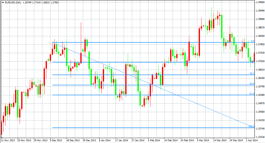Click the 2 Apr 2014 date label
Image resolution: width=265 pixels, height=143 pixels.
[251, 140]
